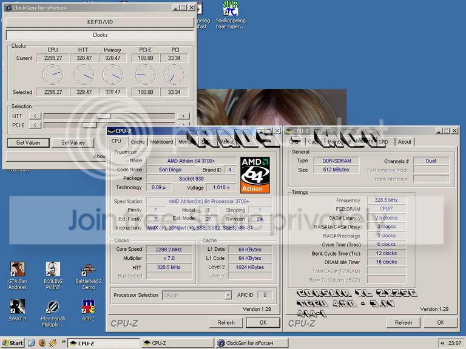Open the SWAT 4 desktop icon
The height and width of the screenshot is (349, 466).
[18, 310]
